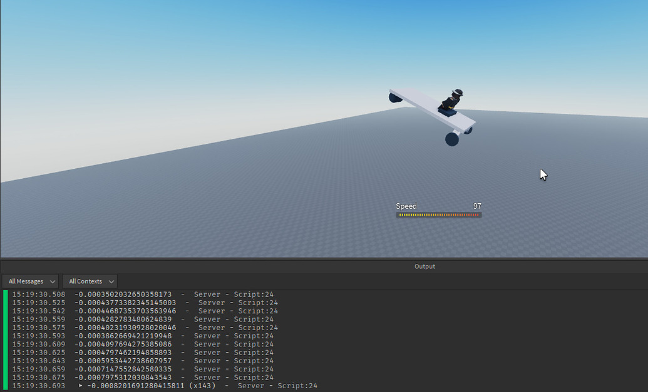
Task: Click the All Messages dropdown chevron arrow
Action: coord(53,281)
